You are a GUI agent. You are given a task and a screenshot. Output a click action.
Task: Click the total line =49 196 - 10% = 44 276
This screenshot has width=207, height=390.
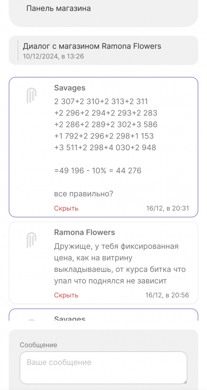98,171
